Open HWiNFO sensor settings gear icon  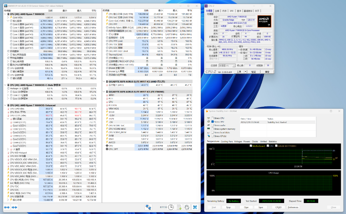point(186,207)
